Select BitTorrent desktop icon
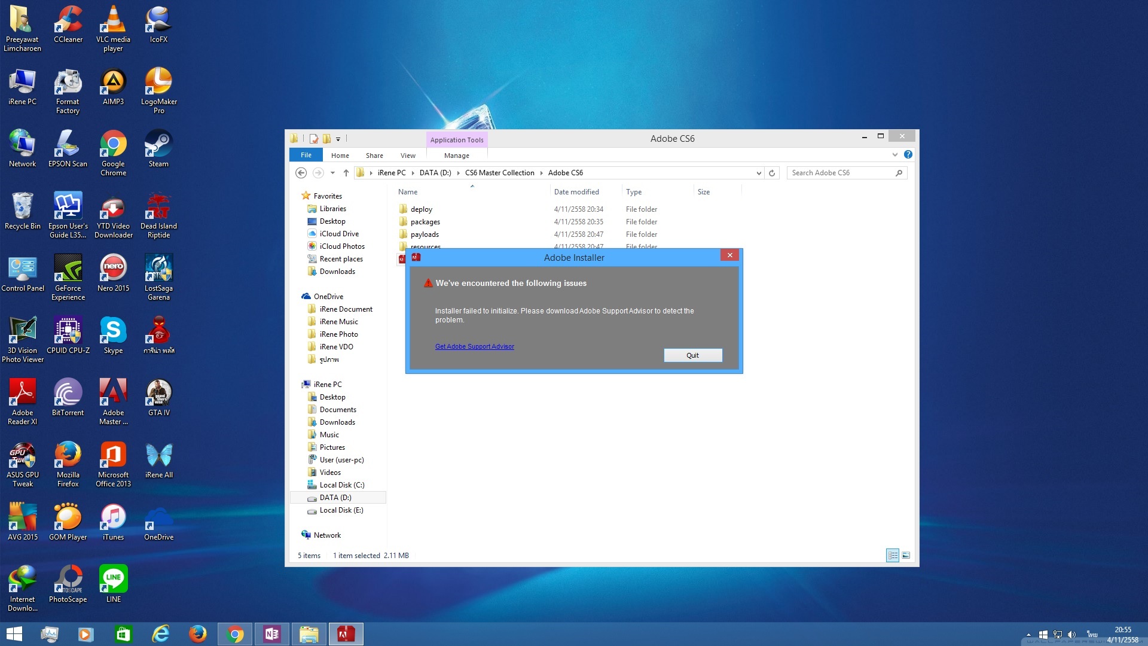 [x=68, y=398]
